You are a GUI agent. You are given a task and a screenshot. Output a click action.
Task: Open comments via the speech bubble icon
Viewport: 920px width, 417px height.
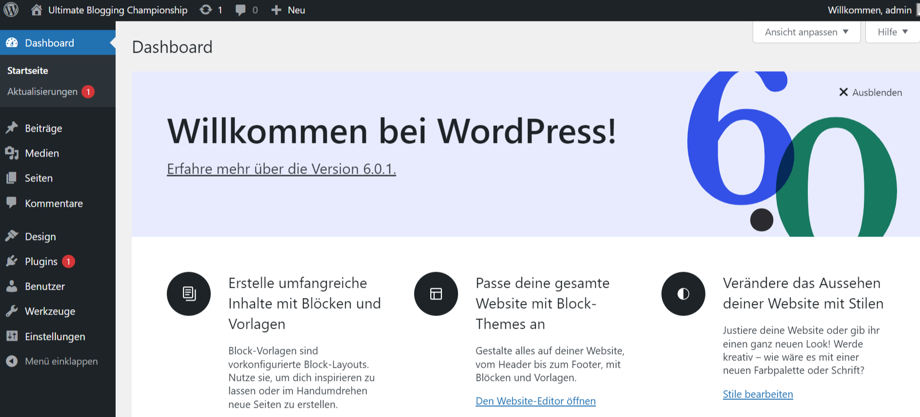point(240,10)
